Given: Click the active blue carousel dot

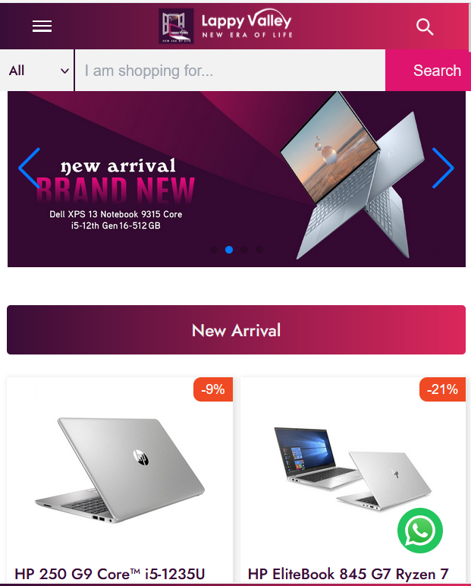Looking at the screenshot, I should click(229, 250).
